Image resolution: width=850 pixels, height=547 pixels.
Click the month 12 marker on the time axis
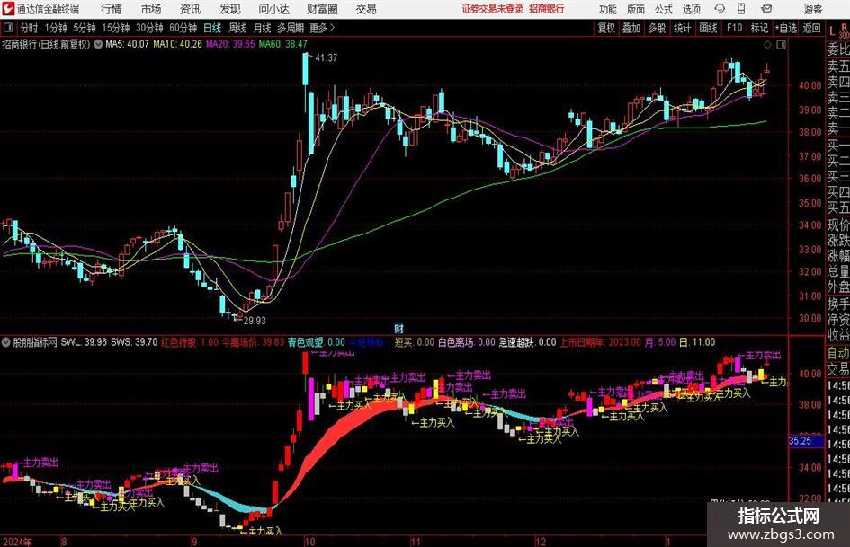tap(541, 542)
